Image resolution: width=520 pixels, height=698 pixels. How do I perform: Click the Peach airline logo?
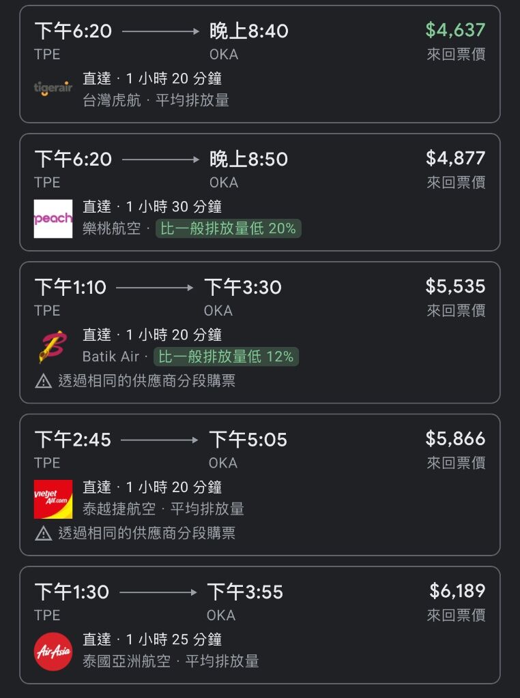tap(53, 219)
